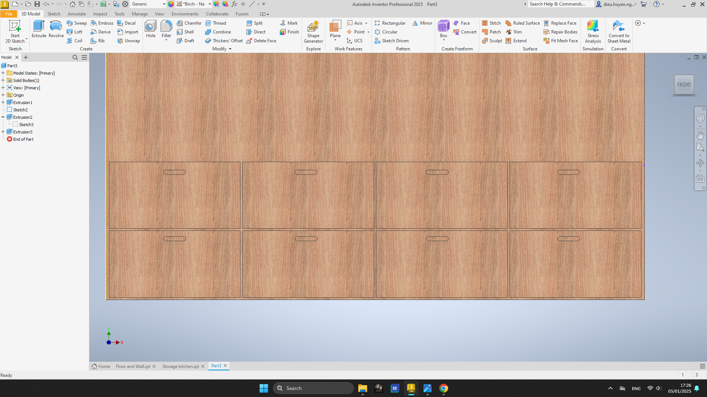The image size is (707, 397).
Task: Select the Emboss tool
Action: pyautogui.click(x=102, y=23)
